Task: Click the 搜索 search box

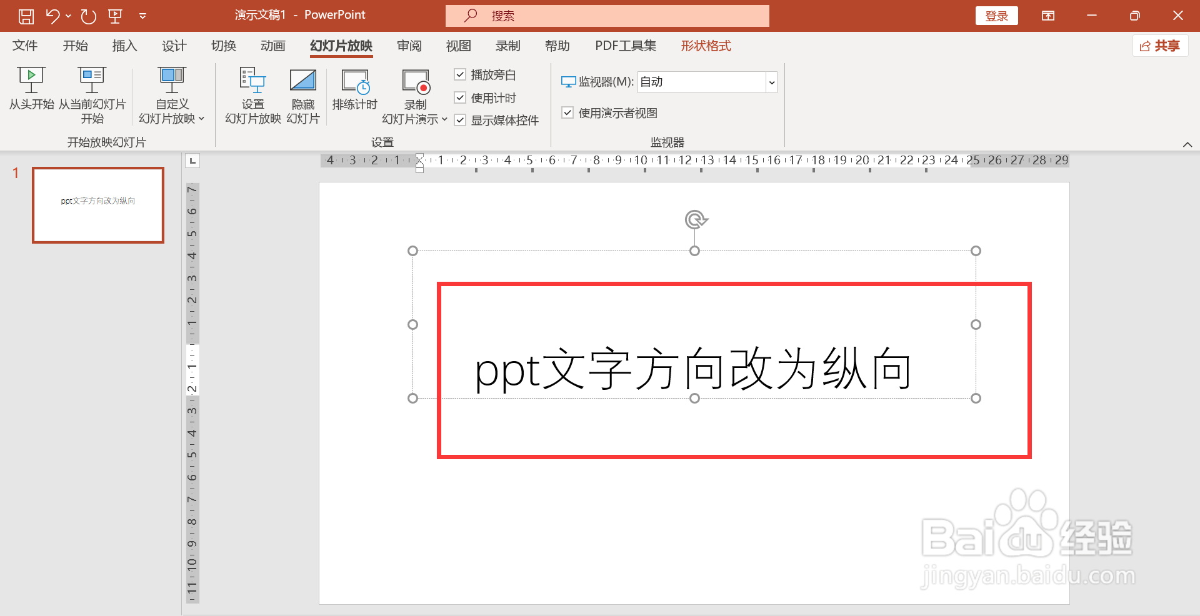Action: click(607, 16)
